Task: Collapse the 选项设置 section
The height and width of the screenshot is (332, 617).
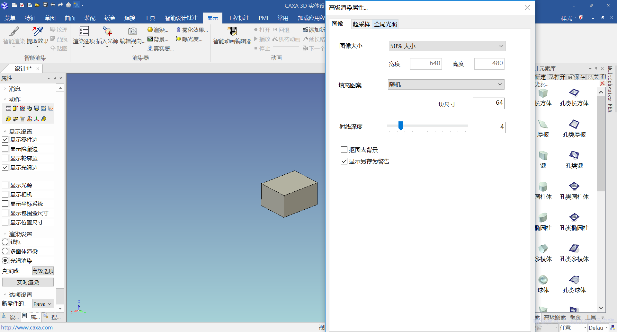Action: pos(5,294)
